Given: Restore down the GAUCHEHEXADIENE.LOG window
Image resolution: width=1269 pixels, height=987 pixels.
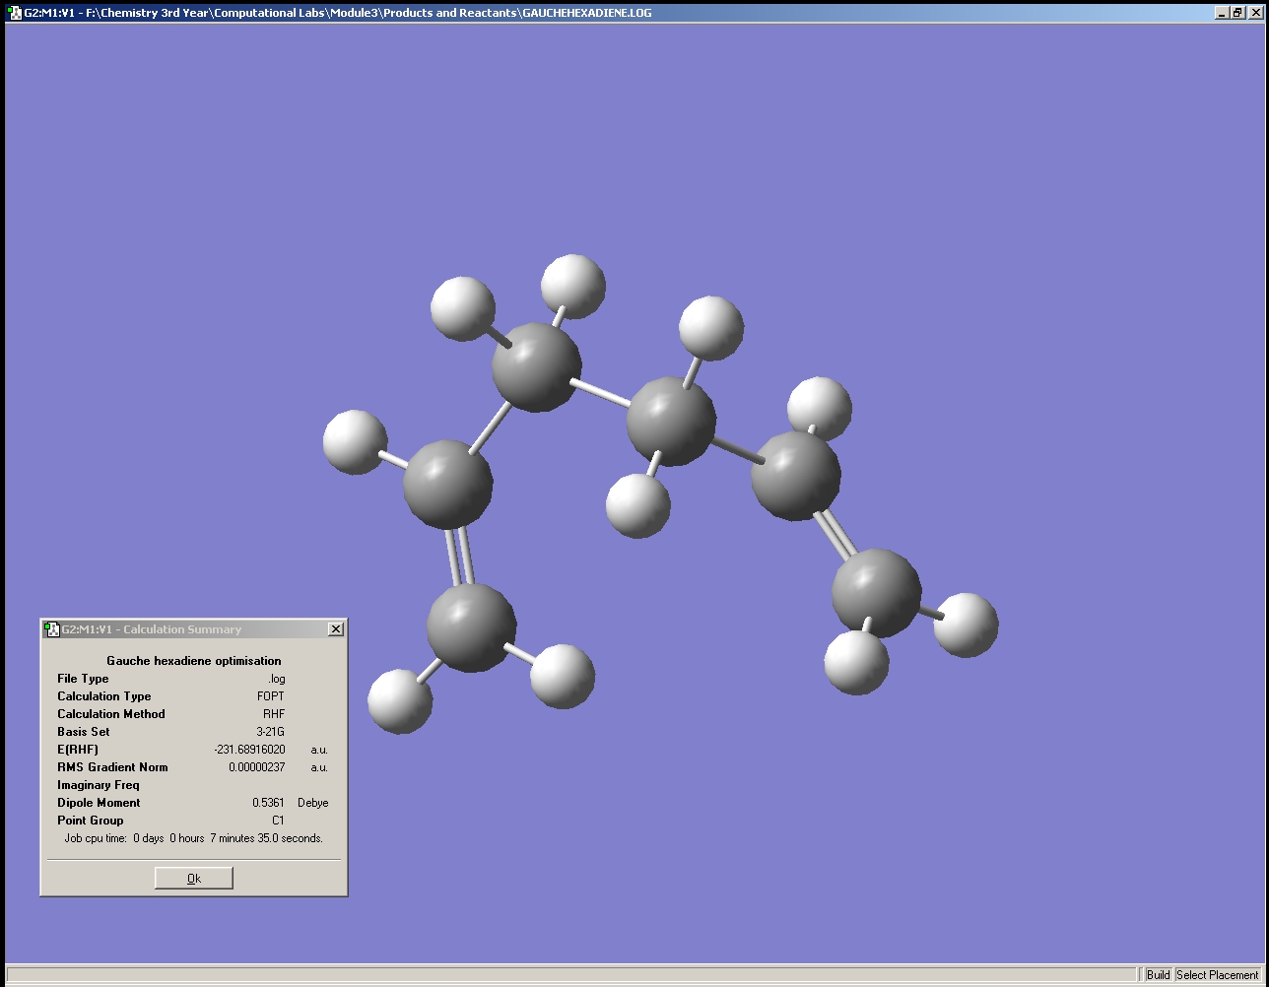Looking at the screenshot, I should [1237, 13].
